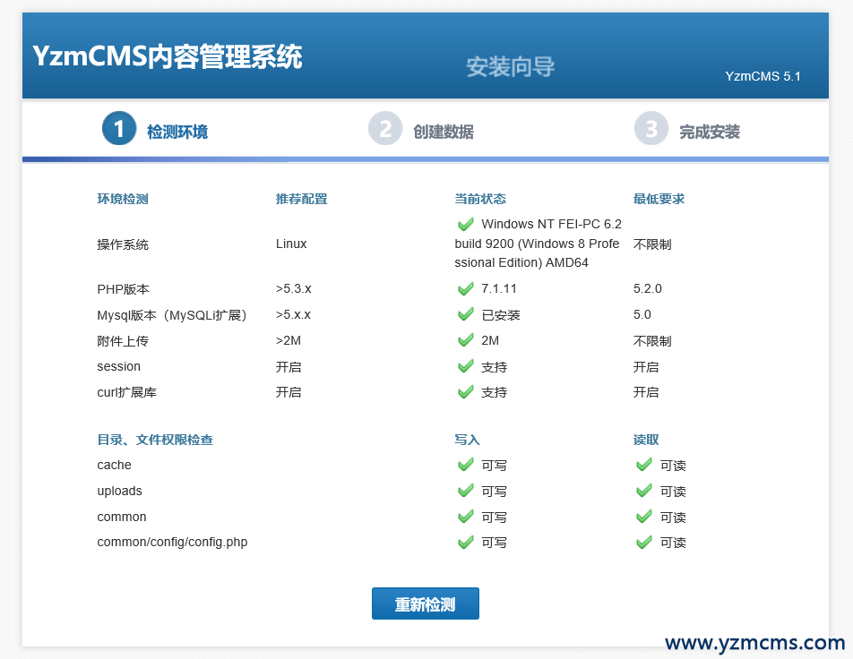
Task: Click the 读取 column heading
Action: point(646,440)
